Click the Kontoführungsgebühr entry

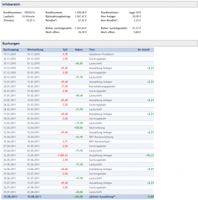[x=102, y=86]
